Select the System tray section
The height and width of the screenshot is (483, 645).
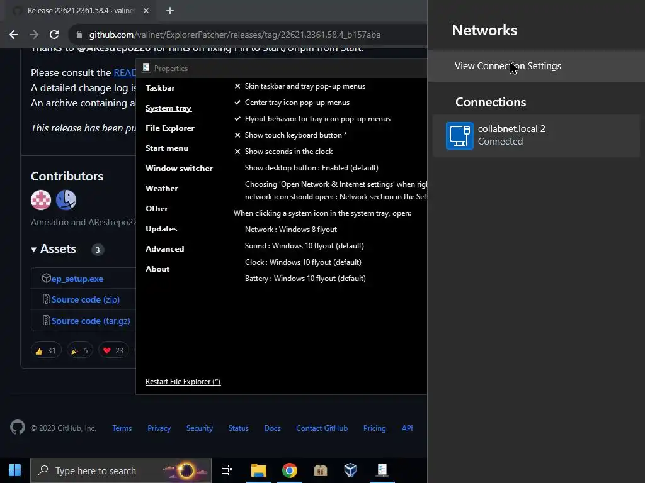pos(168,108)
